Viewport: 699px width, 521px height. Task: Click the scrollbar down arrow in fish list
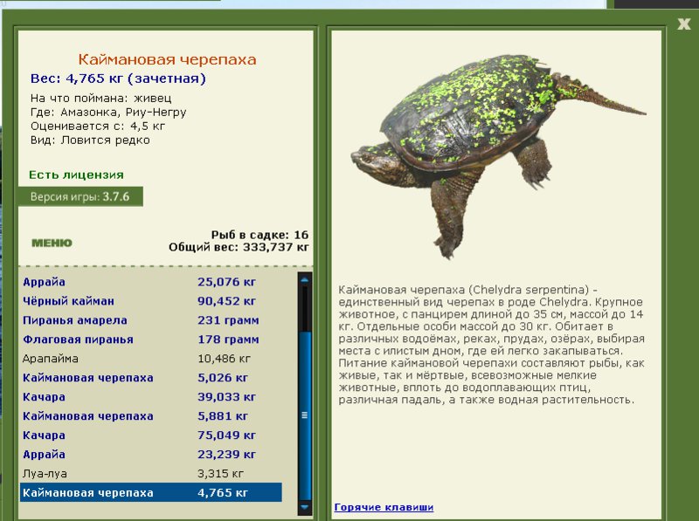305,507
